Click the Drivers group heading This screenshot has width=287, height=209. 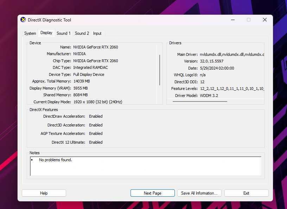(x=175, y=43)
